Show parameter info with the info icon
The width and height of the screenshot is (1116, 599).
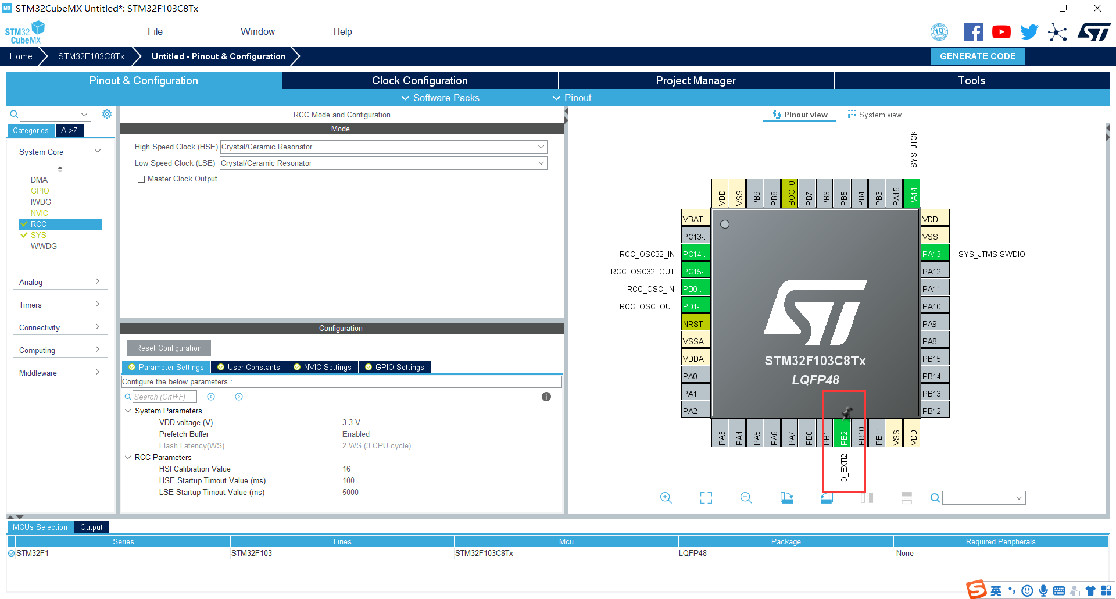point(546,397)
